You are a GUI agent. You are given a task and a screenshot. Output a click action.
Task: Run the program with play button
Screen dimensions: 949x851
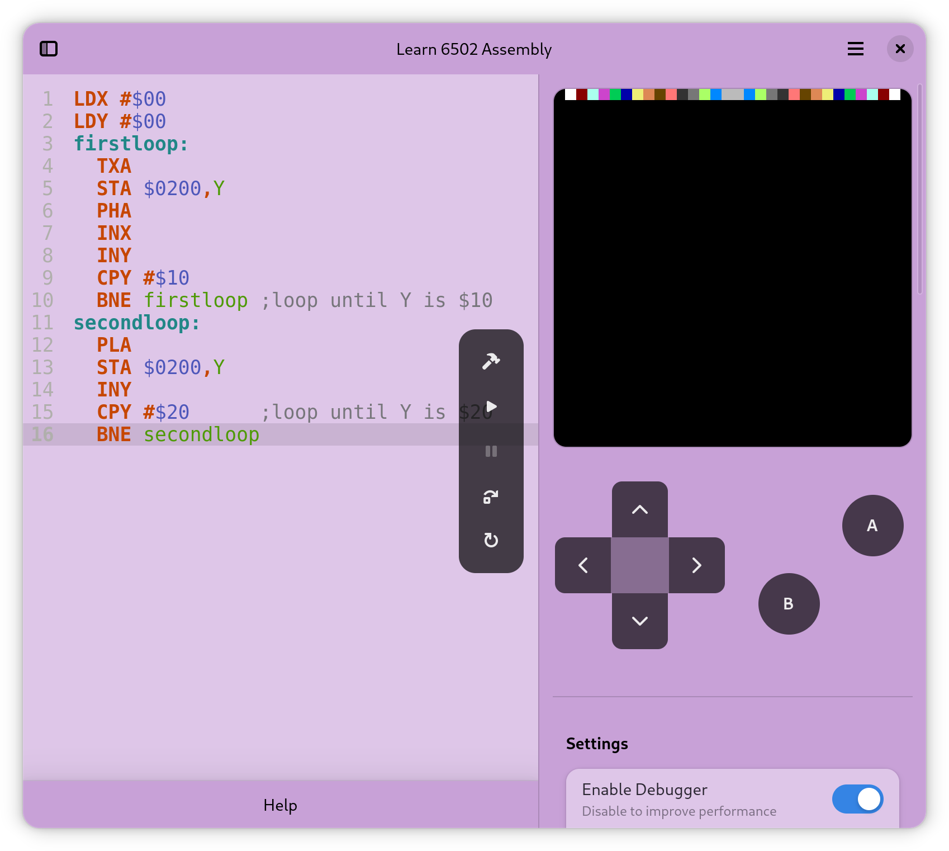(491, 406)
